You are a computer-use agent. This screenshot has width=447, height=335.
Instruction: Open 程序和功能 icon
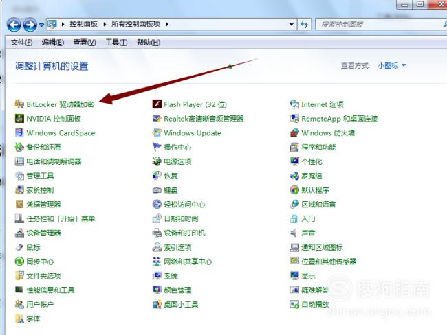click(x=294, y=147)
